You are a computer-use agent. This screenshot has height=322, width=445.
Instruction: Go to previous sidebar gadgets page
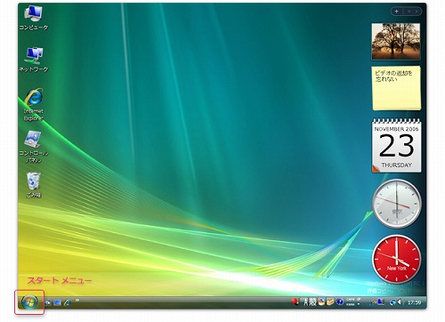(x=409, y=12)
